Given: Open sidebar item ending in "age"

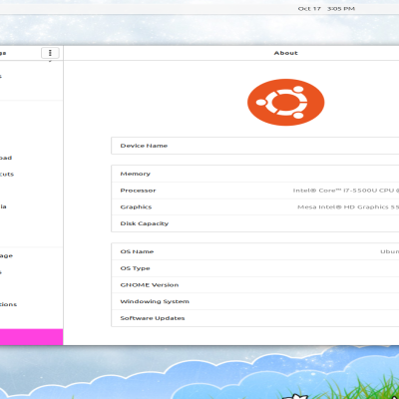Looking at the screenshot, I should tap(31, 255).
